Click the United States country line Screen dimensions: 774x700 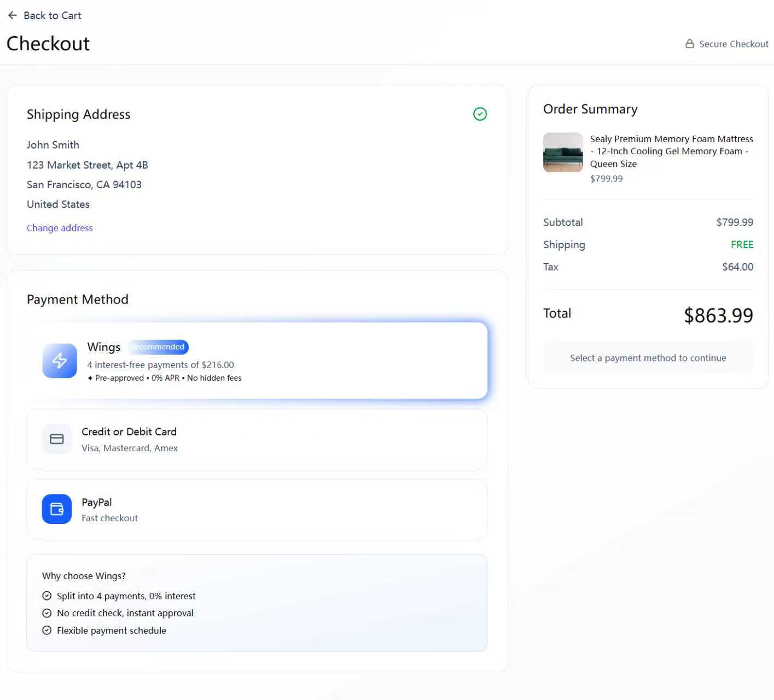click(58, 205)
